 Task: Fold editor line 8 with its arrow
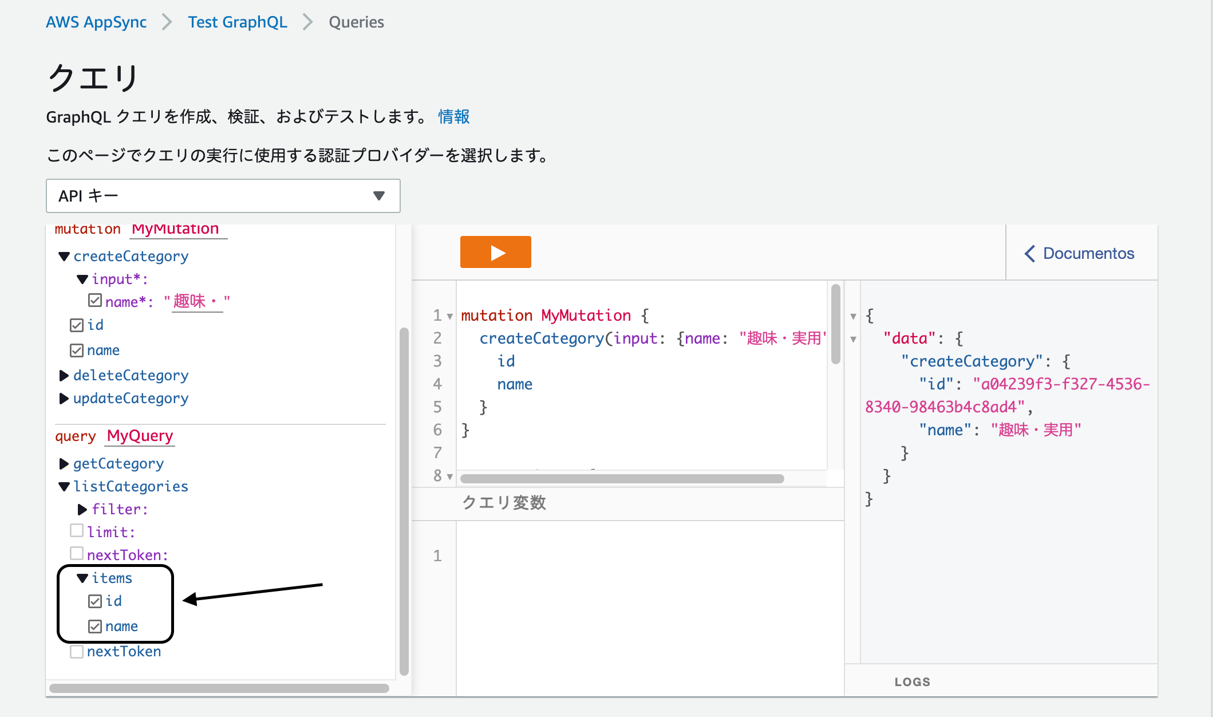450,476
